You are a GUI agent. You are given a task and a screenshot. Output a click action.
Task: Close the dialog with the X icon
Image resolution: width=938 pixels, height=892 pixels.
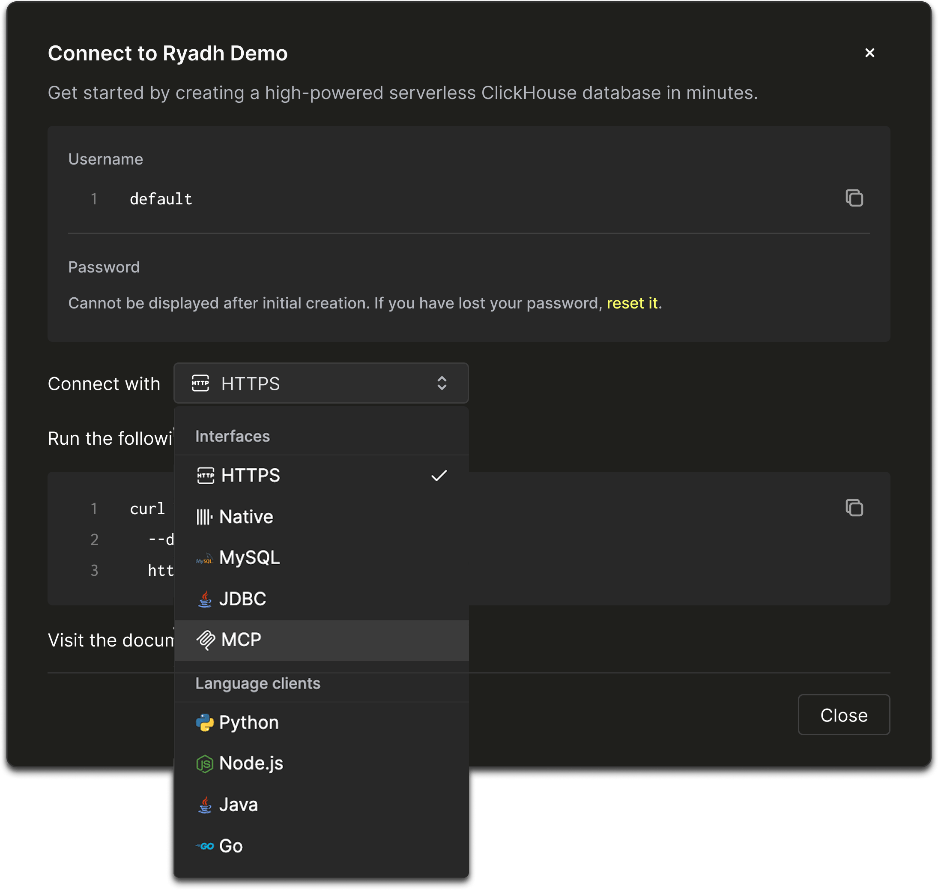click(869, 53)
